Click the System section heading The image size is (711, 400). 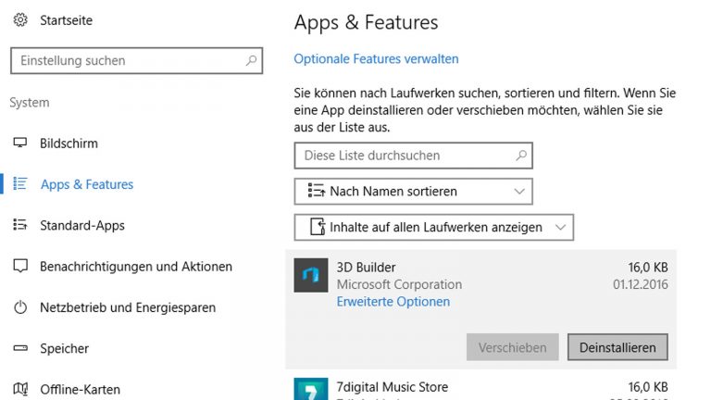click(x=30, y=103)
